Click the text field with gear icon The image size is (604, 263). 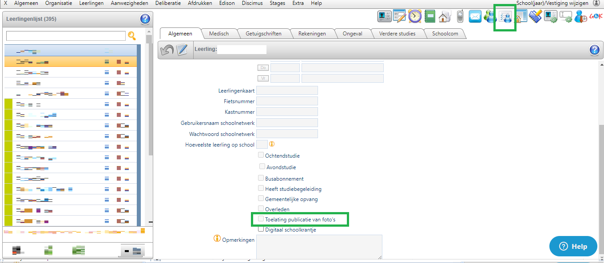pos(566,17)
